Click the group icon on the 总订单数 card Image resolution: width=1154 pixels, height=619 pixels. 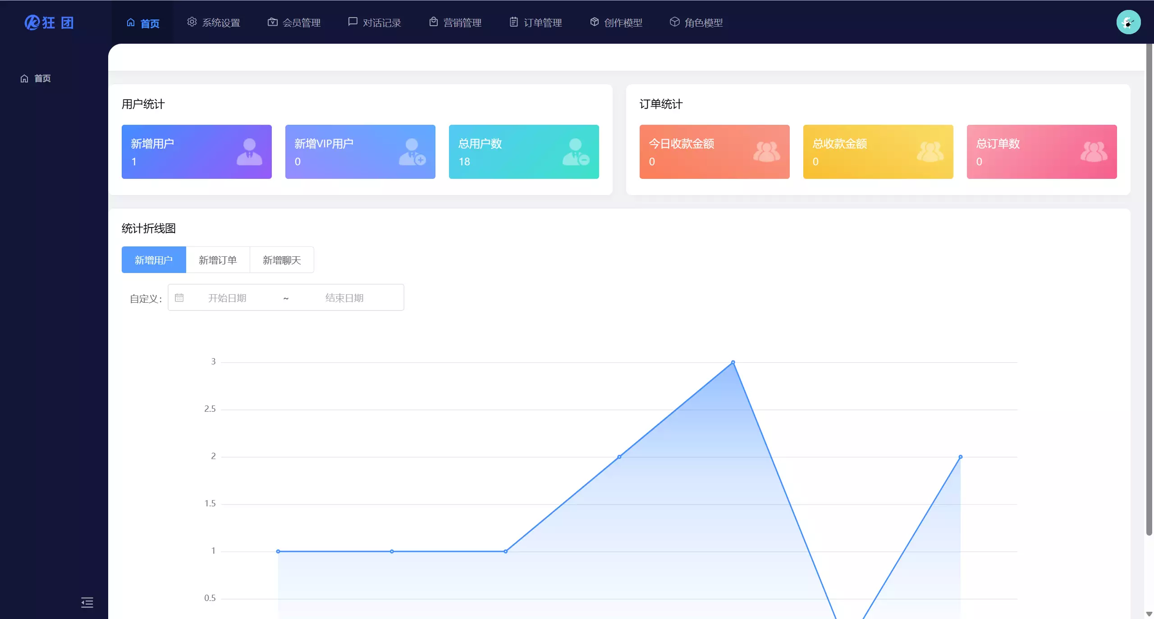click(1094, 152)
